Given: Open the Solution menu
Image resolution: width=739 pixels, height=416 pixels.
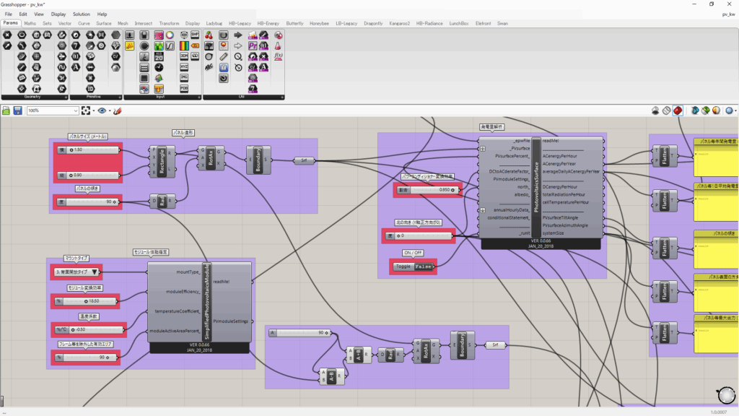Looking at the screenshot, I should [x=81, y=14].
